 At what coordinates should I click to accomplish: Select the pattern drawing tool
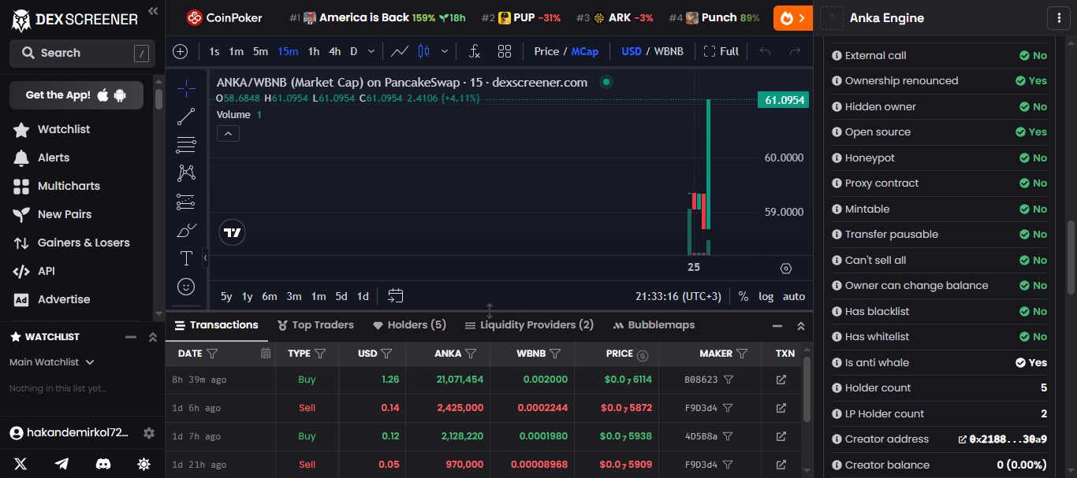tap(186, 173)
